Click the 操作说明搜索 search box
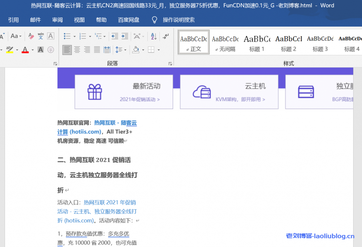Screen dimensions: 362x247 pos(179,20)
